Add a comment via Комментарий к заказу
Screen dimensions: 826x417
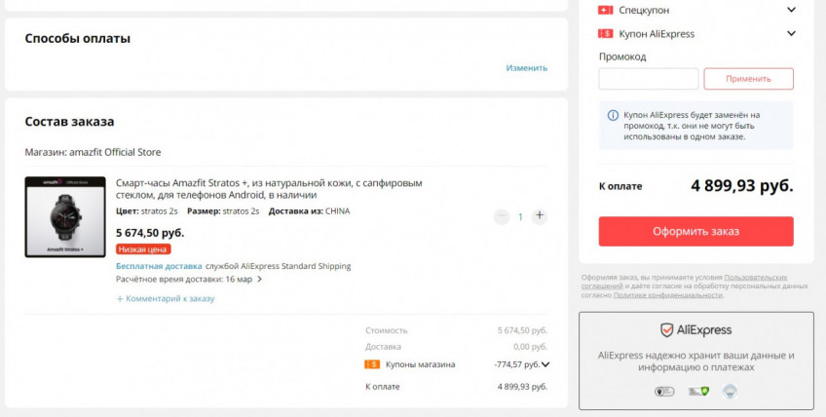(166, 299)
